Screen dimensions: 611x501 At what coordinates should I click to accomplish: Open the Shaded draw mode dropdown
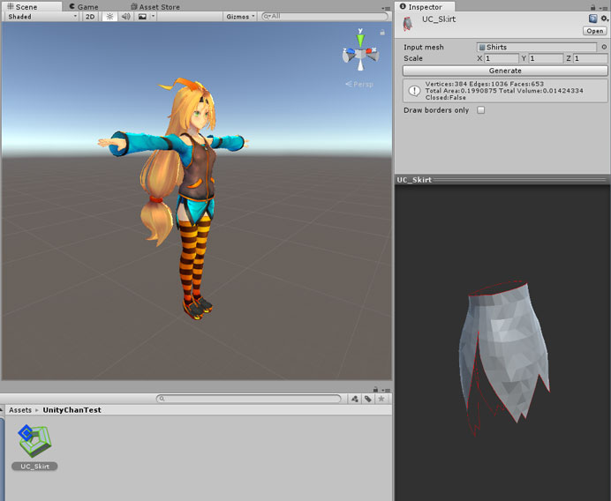(x=42, y=17)
